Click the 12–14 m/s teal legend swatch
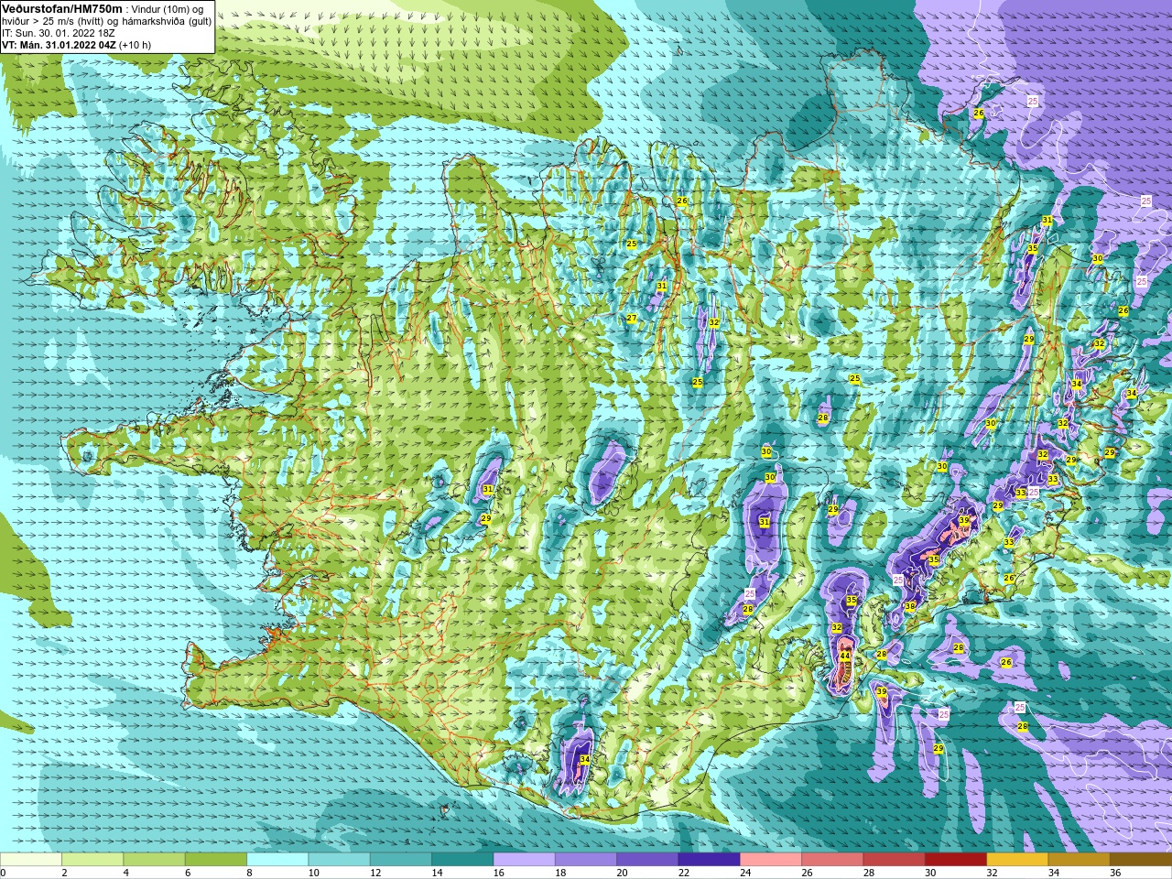 (401, 860)
